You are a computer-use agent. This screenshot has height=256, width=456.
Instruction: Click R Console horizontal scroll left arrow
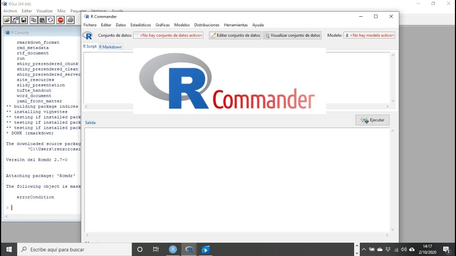(6, 217)
